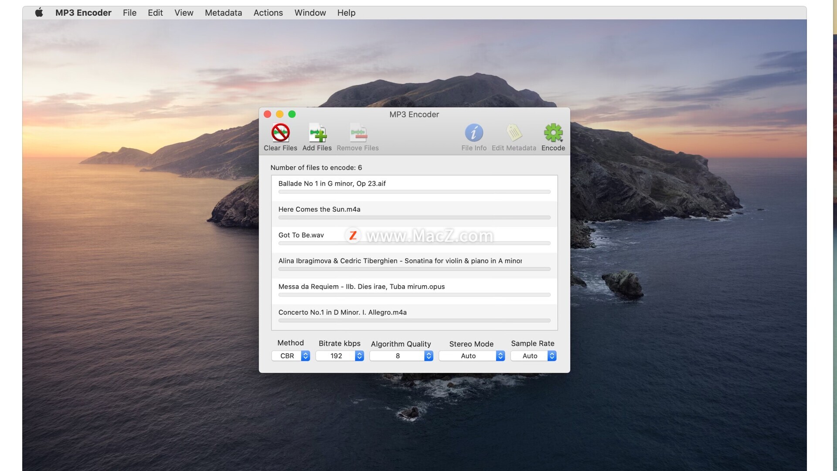
Task: Click the Remove Files icon
Action: 358,133
